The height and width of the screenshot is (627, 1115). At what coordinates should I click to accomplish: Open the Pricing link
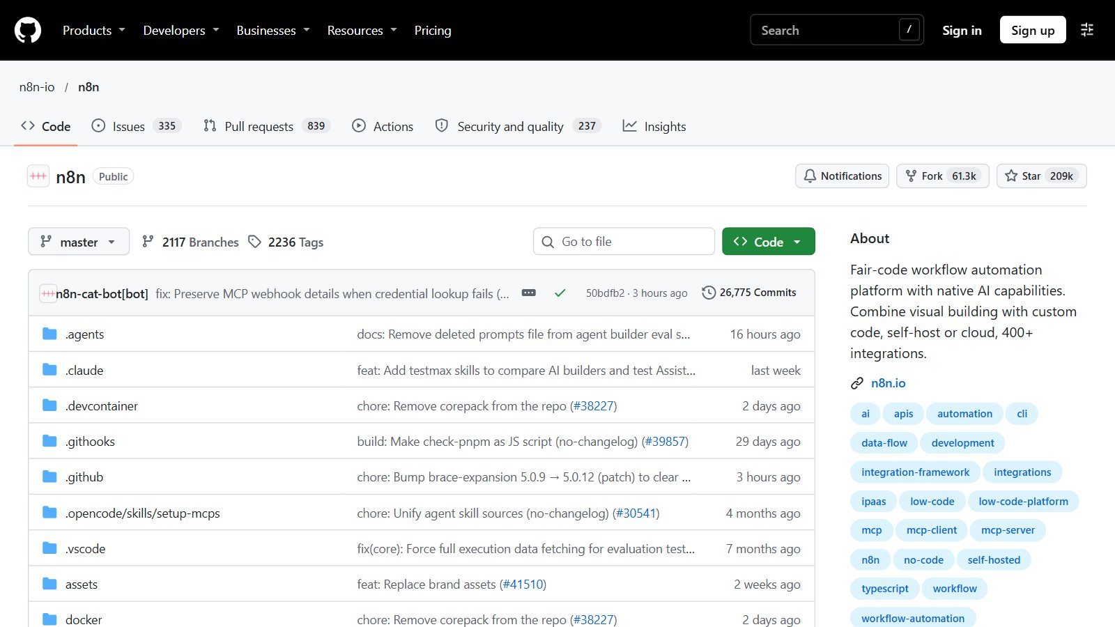[433, 30]
